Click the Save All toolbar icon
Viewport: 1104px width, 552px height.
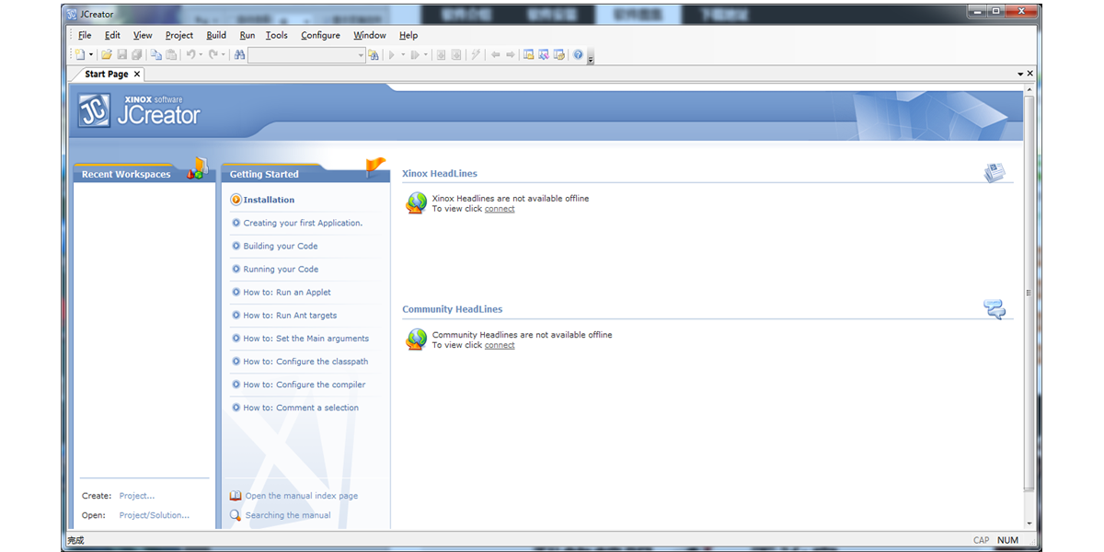[x=136, y=54]
